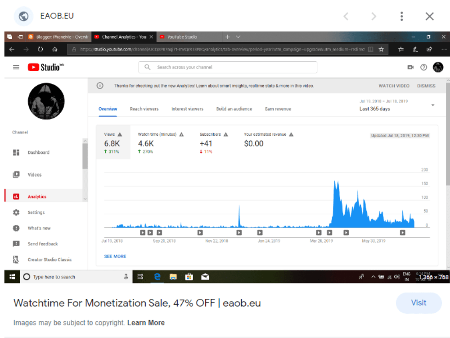Open the help question mark icon
The image size is (450, 338).
point(423,67)
